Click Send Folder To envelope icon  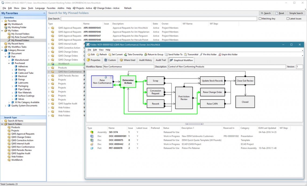[166, 55]
